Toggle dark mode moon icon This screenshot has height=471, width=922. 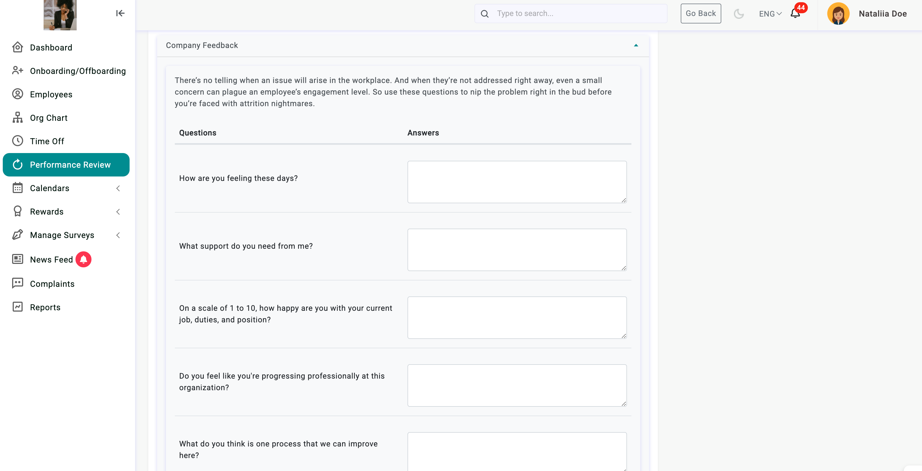(739, 14)
